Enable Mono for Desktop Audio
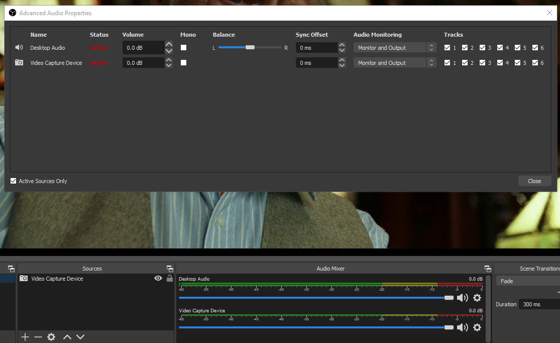 pyautogui.click(x=184, y=48)
